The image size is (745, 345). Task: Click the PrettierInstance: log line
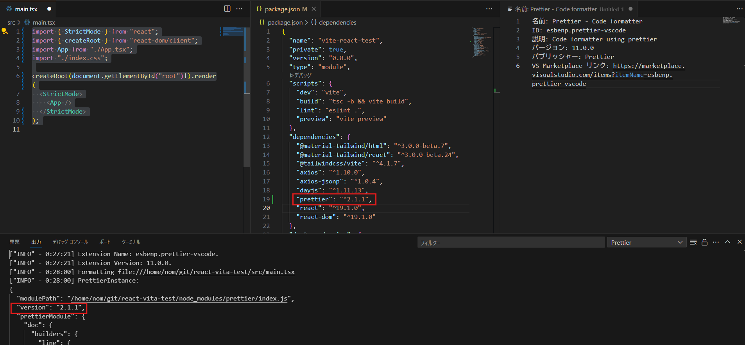point(74,280)
